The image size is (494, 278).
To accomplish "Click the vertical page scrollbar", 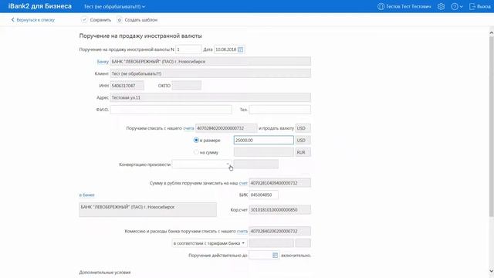I will click(x=491, y=126).
